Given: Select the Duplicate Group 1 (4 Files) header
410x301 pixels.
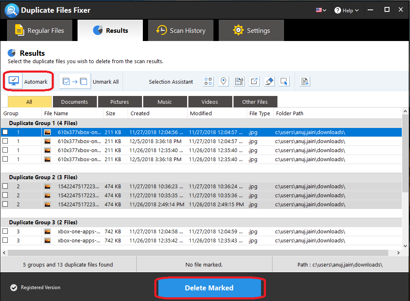Looking at the screenshot, I should (202, 123).
